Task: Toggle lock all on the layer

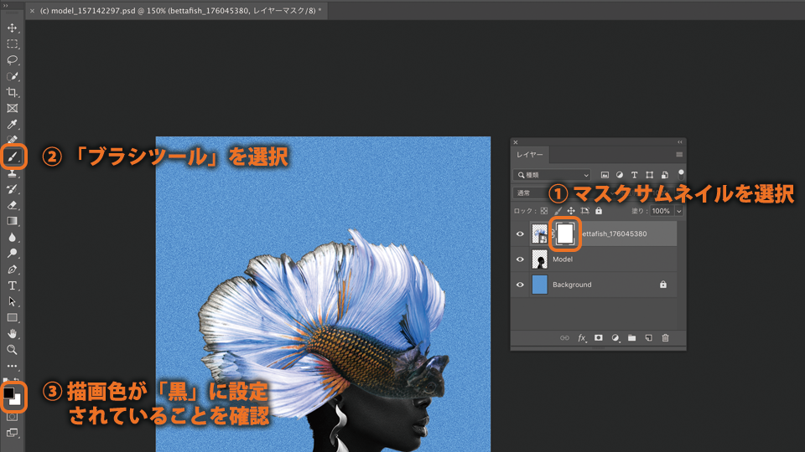Action: [x=599, y=211]
